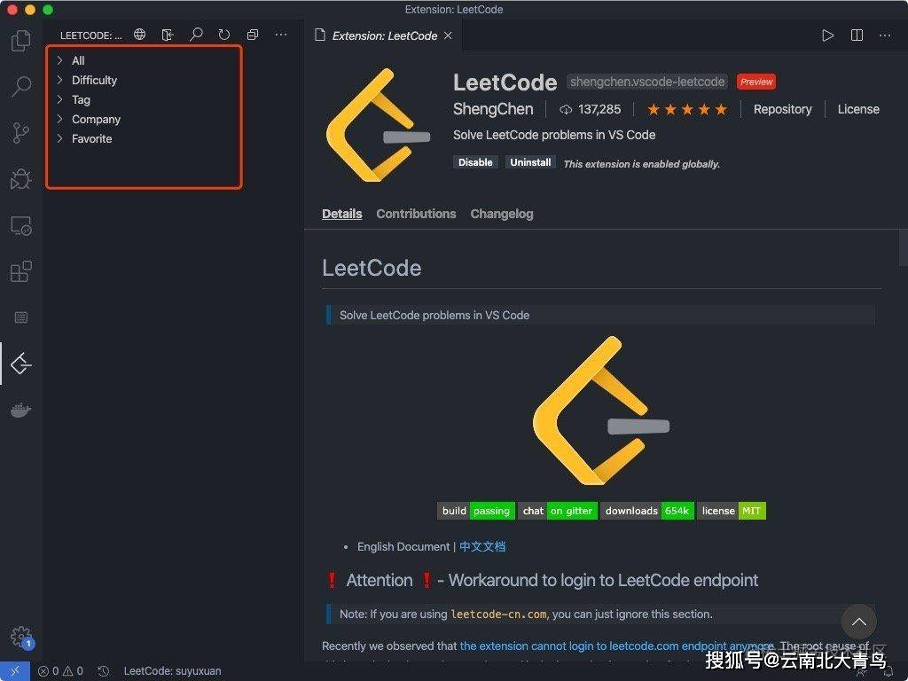The image size is (908, 681).
Task: Click the Attention workaround heading
Action: pos(542,580)
